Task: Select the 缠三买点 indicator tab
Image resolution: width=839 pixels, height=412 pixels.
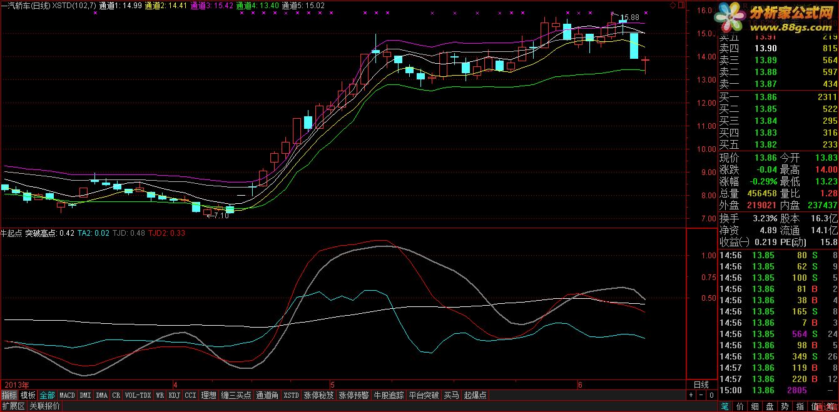Action: click(236, 395)
